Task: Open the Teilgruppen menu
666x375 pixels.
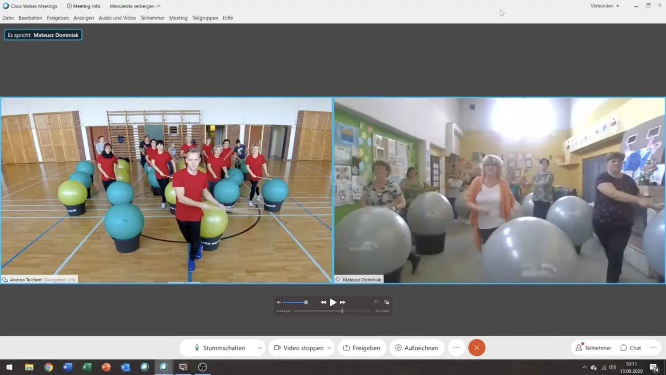Action: [205, 18]
